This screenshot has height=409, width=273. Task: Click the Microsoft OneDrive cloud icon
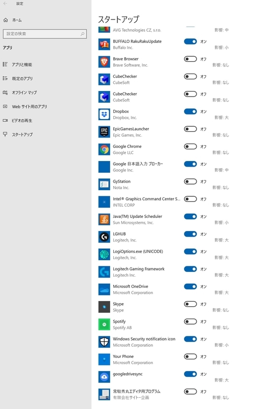pyautogui.click(x=104, y=289)
